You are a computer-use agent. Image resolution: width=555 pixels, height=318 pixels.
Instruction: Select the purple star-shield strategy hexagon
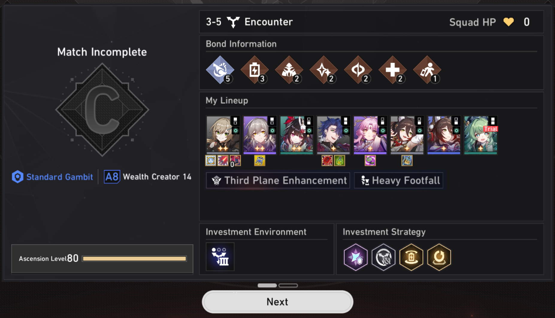(x=356, y=257)
